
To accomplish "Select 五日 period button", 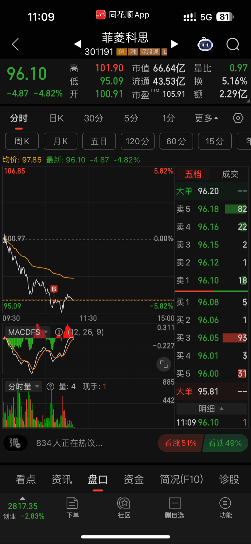I will (99, 141).
